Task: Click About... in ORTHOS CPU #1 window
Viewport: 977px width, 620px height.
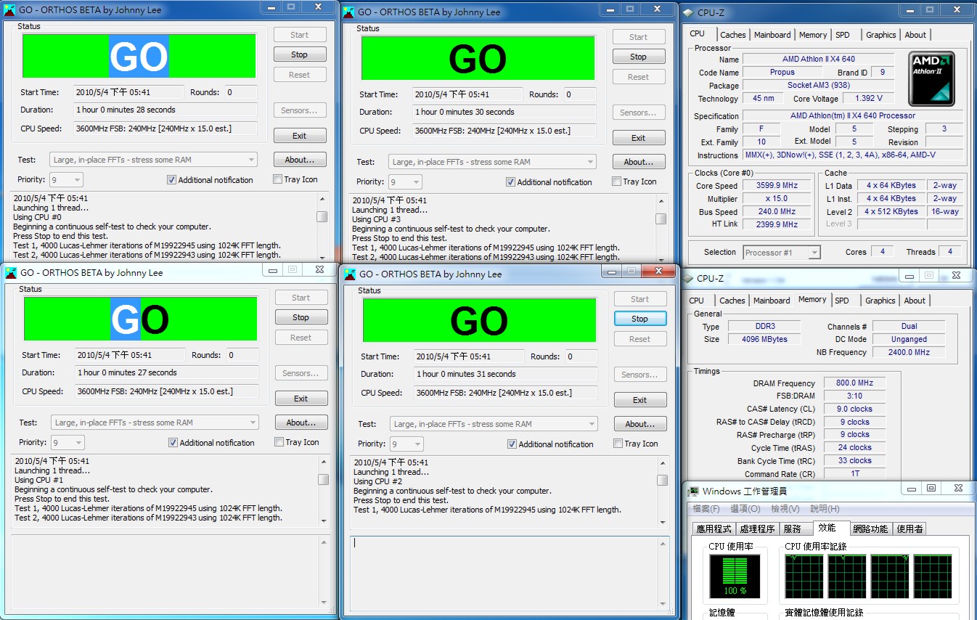Action: point(301,423)
